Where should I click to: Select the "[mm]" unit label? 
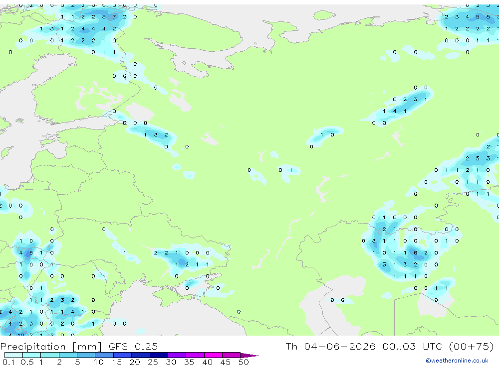pyautogui.click(x=87, y=346)
